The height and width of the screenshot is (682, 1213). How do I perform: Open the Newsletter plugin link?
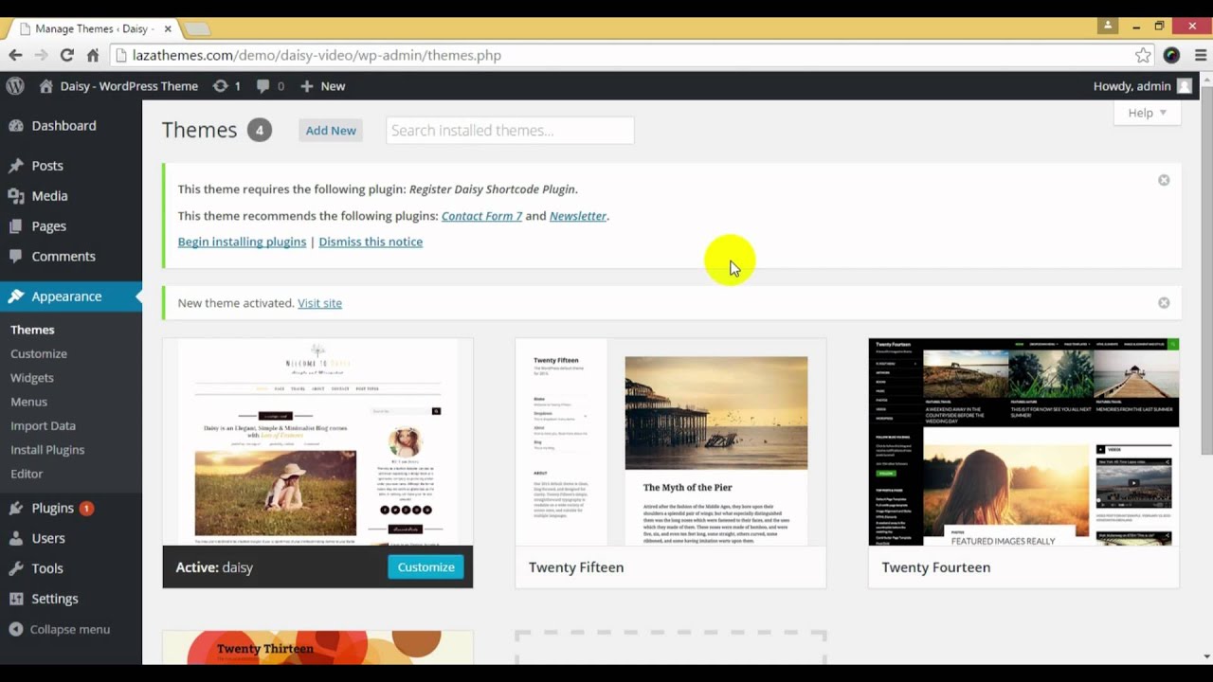pyautogui.click(x=578, y=216)
